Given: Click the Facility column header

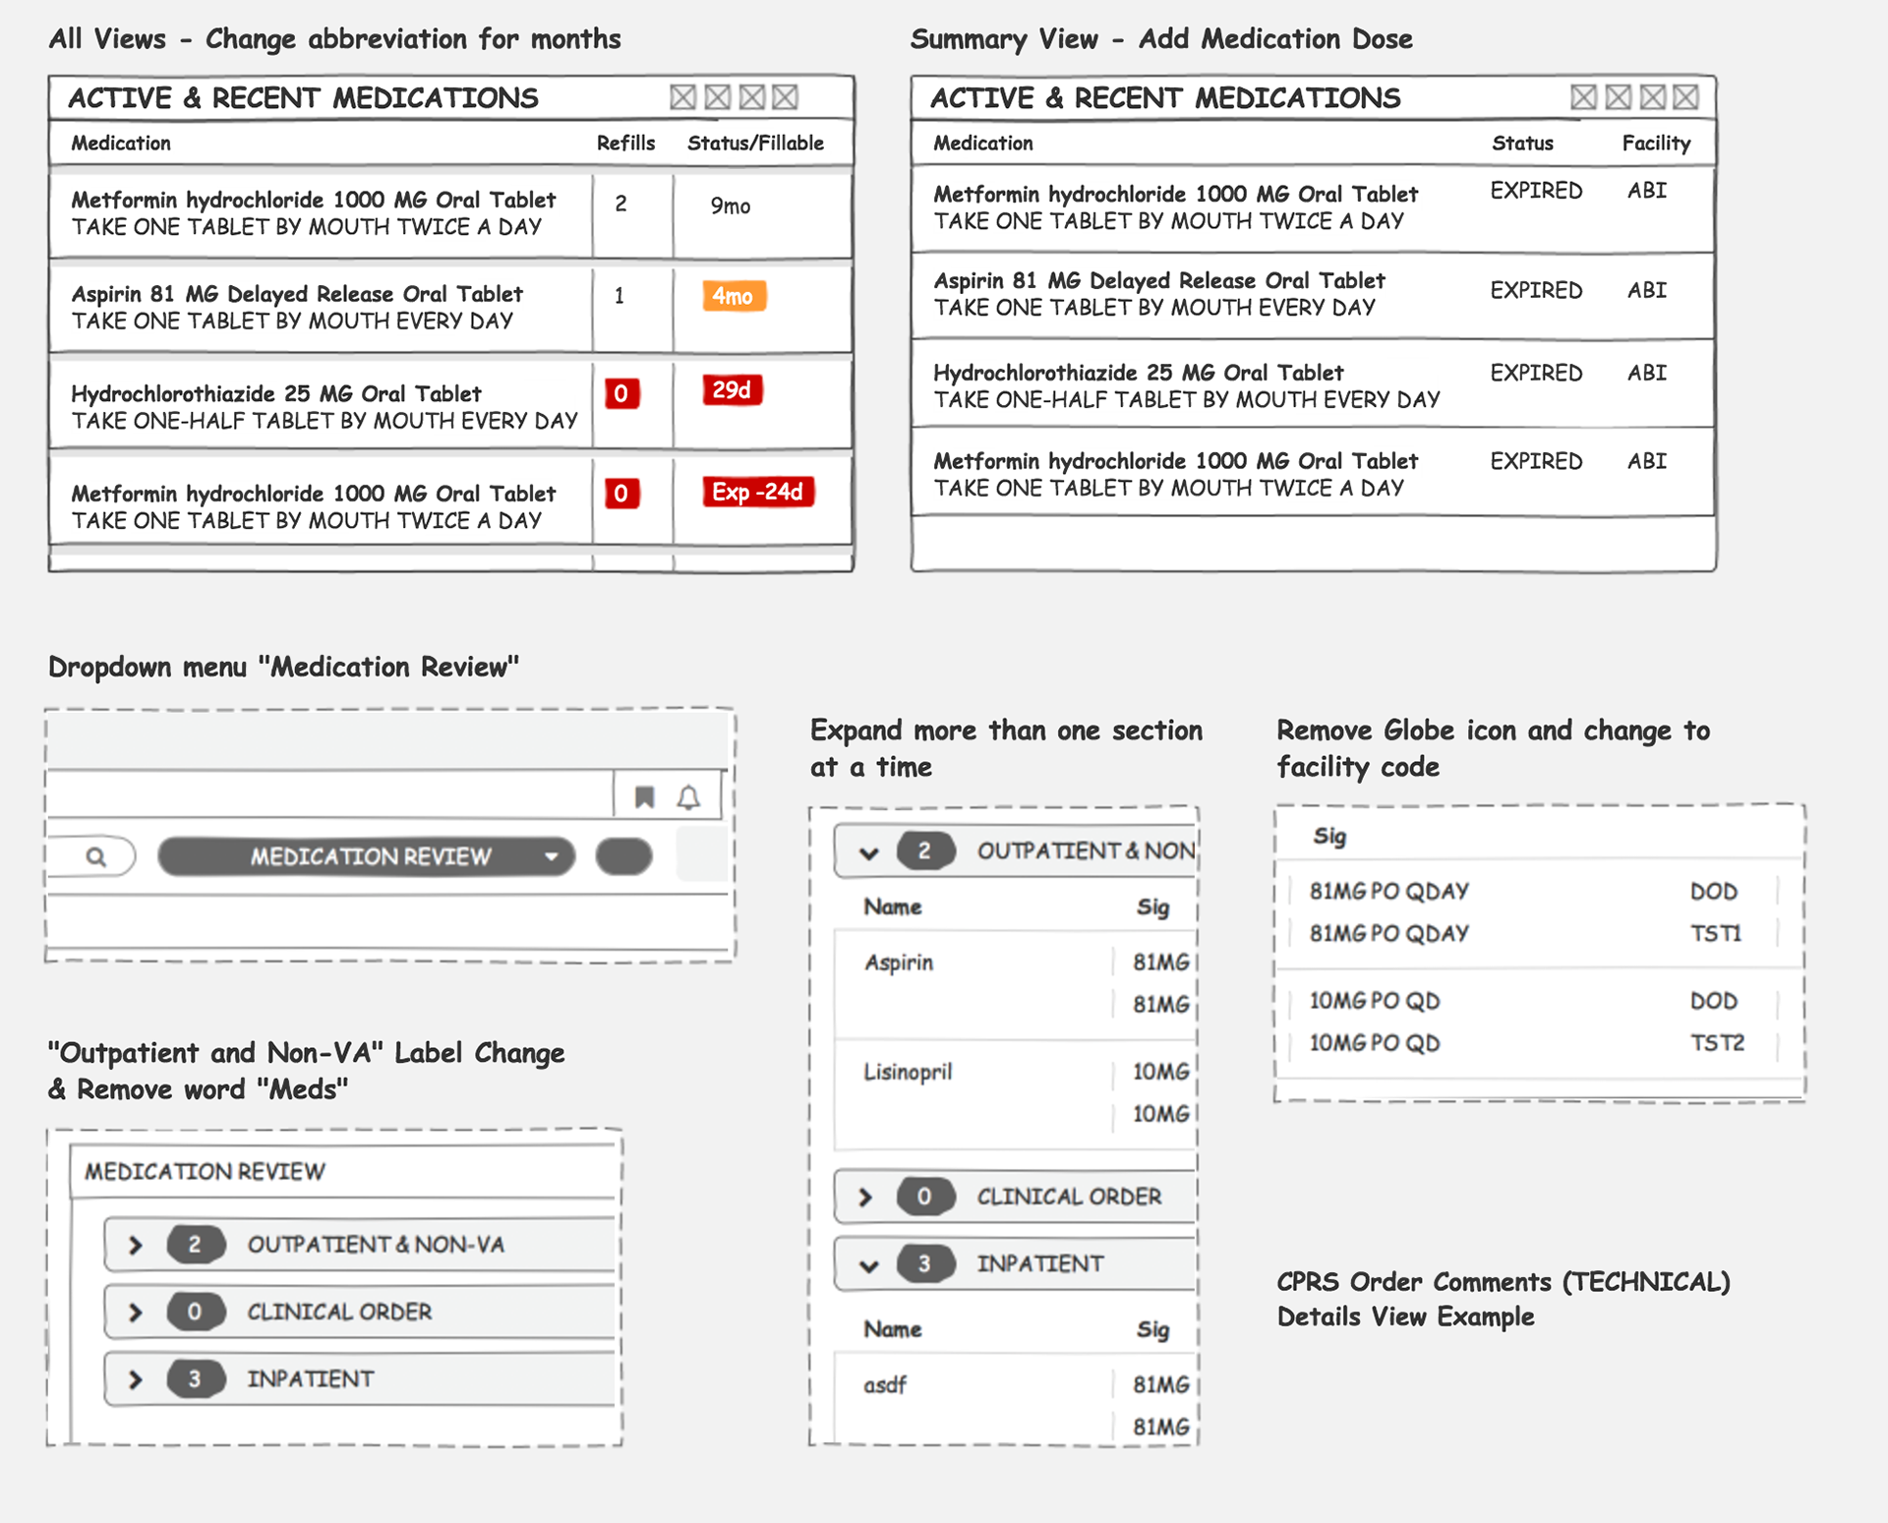Looking at the screenshot, I should pyautogui.click(x=1656, y=144).
